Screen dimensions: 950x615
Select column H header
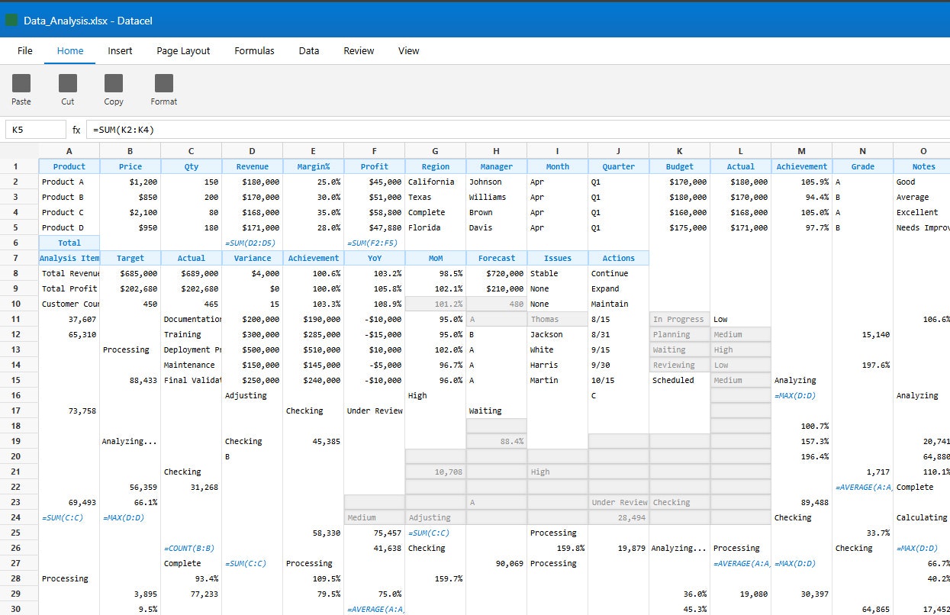[497, 151]
